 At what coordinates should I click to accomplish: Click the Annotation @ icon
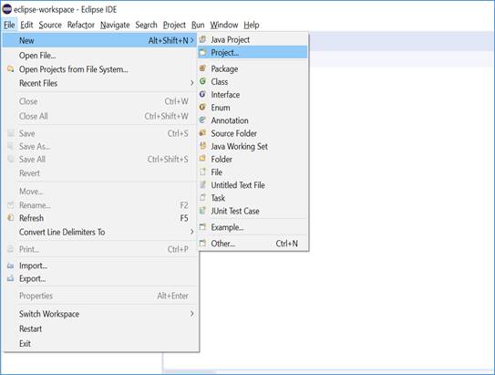(202, 120)
